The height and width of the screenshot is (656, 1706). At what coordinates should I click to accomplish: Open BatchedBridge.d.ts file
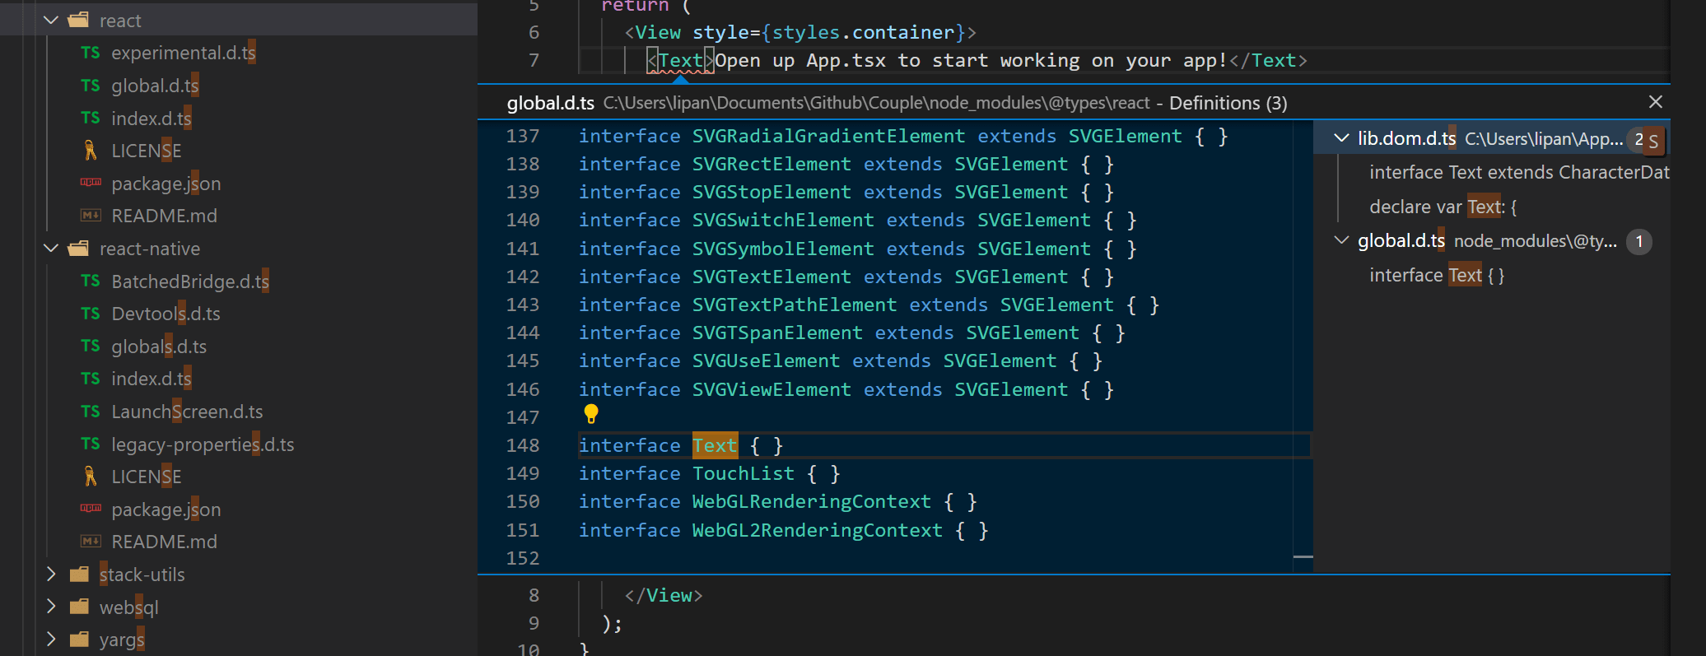[190, 281]
